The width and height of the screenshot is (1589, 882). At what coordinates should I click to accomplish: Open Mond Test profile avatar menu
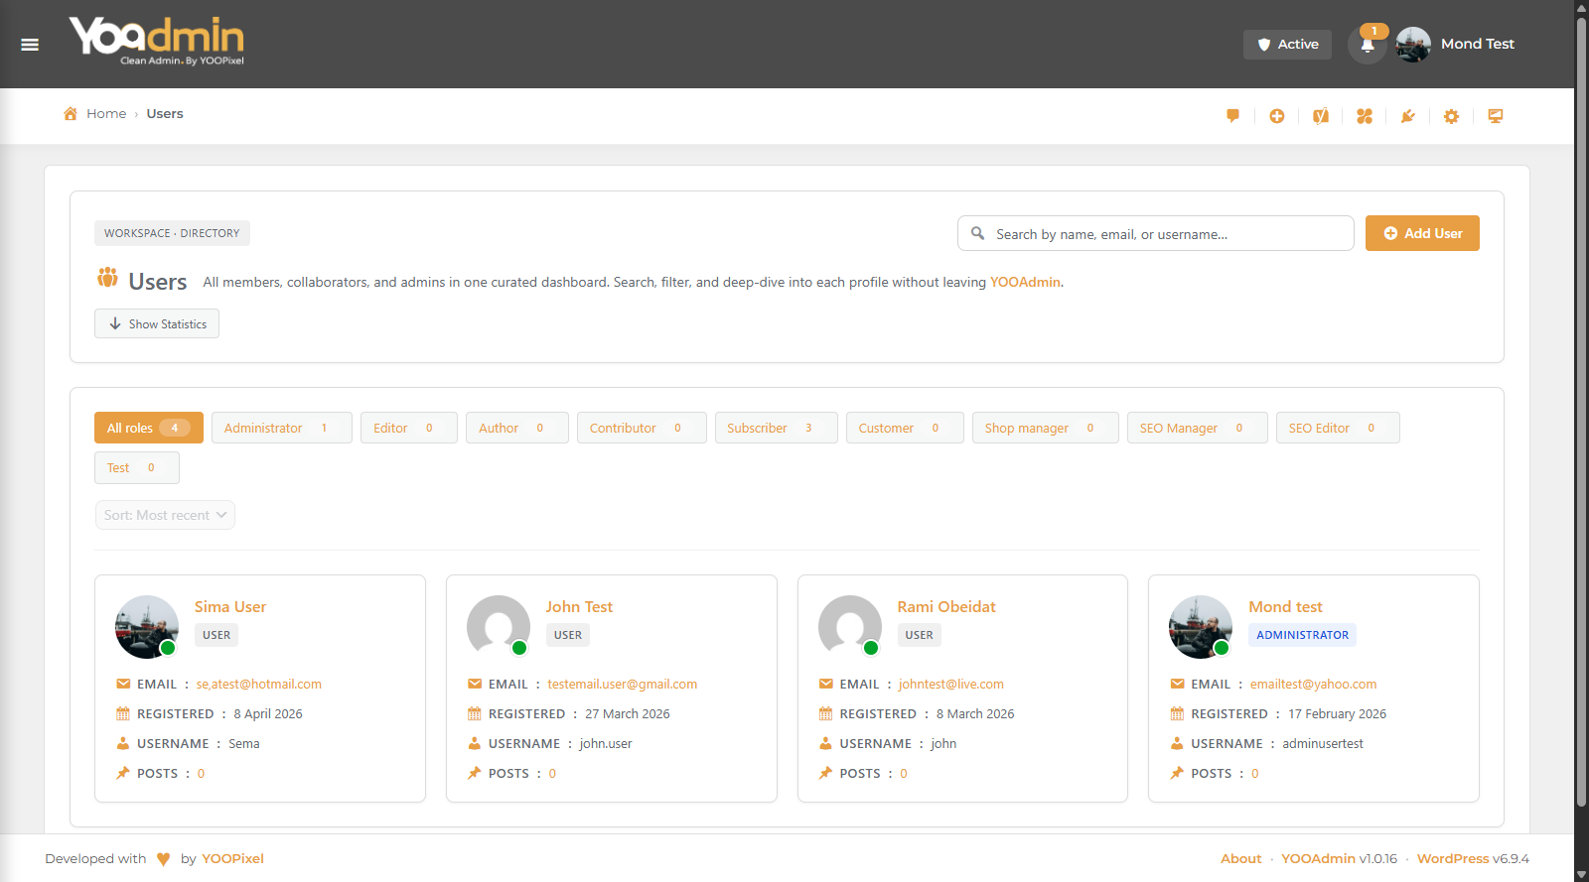1413,45
